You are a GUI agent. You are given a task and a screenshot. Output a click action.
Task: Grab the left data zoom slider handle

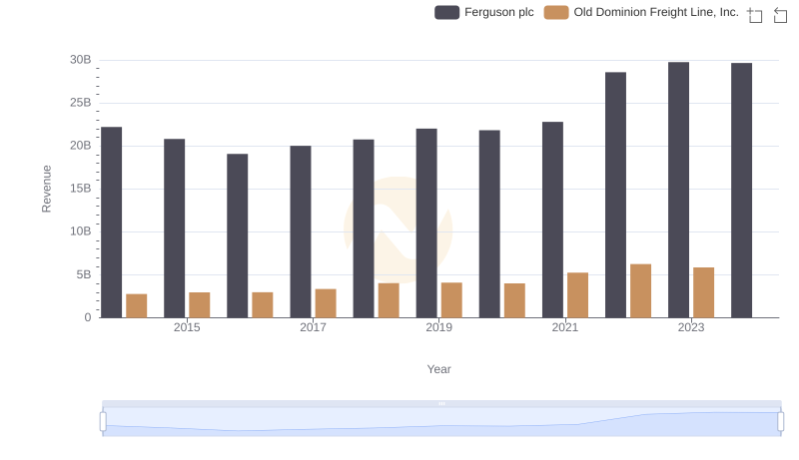click(x=103, y=422)
